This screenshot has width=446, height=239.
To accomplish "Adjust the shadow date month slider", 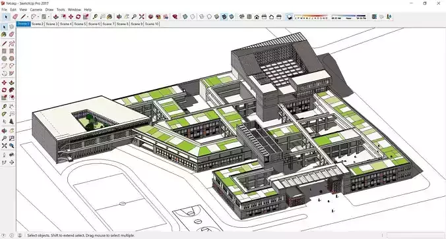I will [x=311, y=16].
